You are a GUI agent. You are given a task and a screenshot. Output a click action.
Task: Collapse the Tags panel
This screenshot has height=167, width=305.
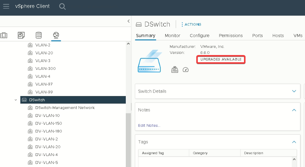click(294, 142)
